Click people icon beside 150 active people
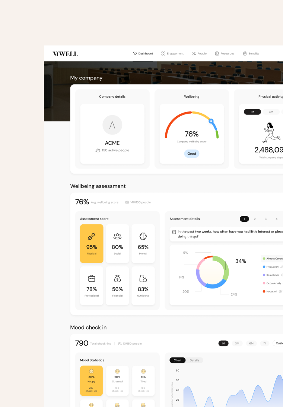 (98, 150)
